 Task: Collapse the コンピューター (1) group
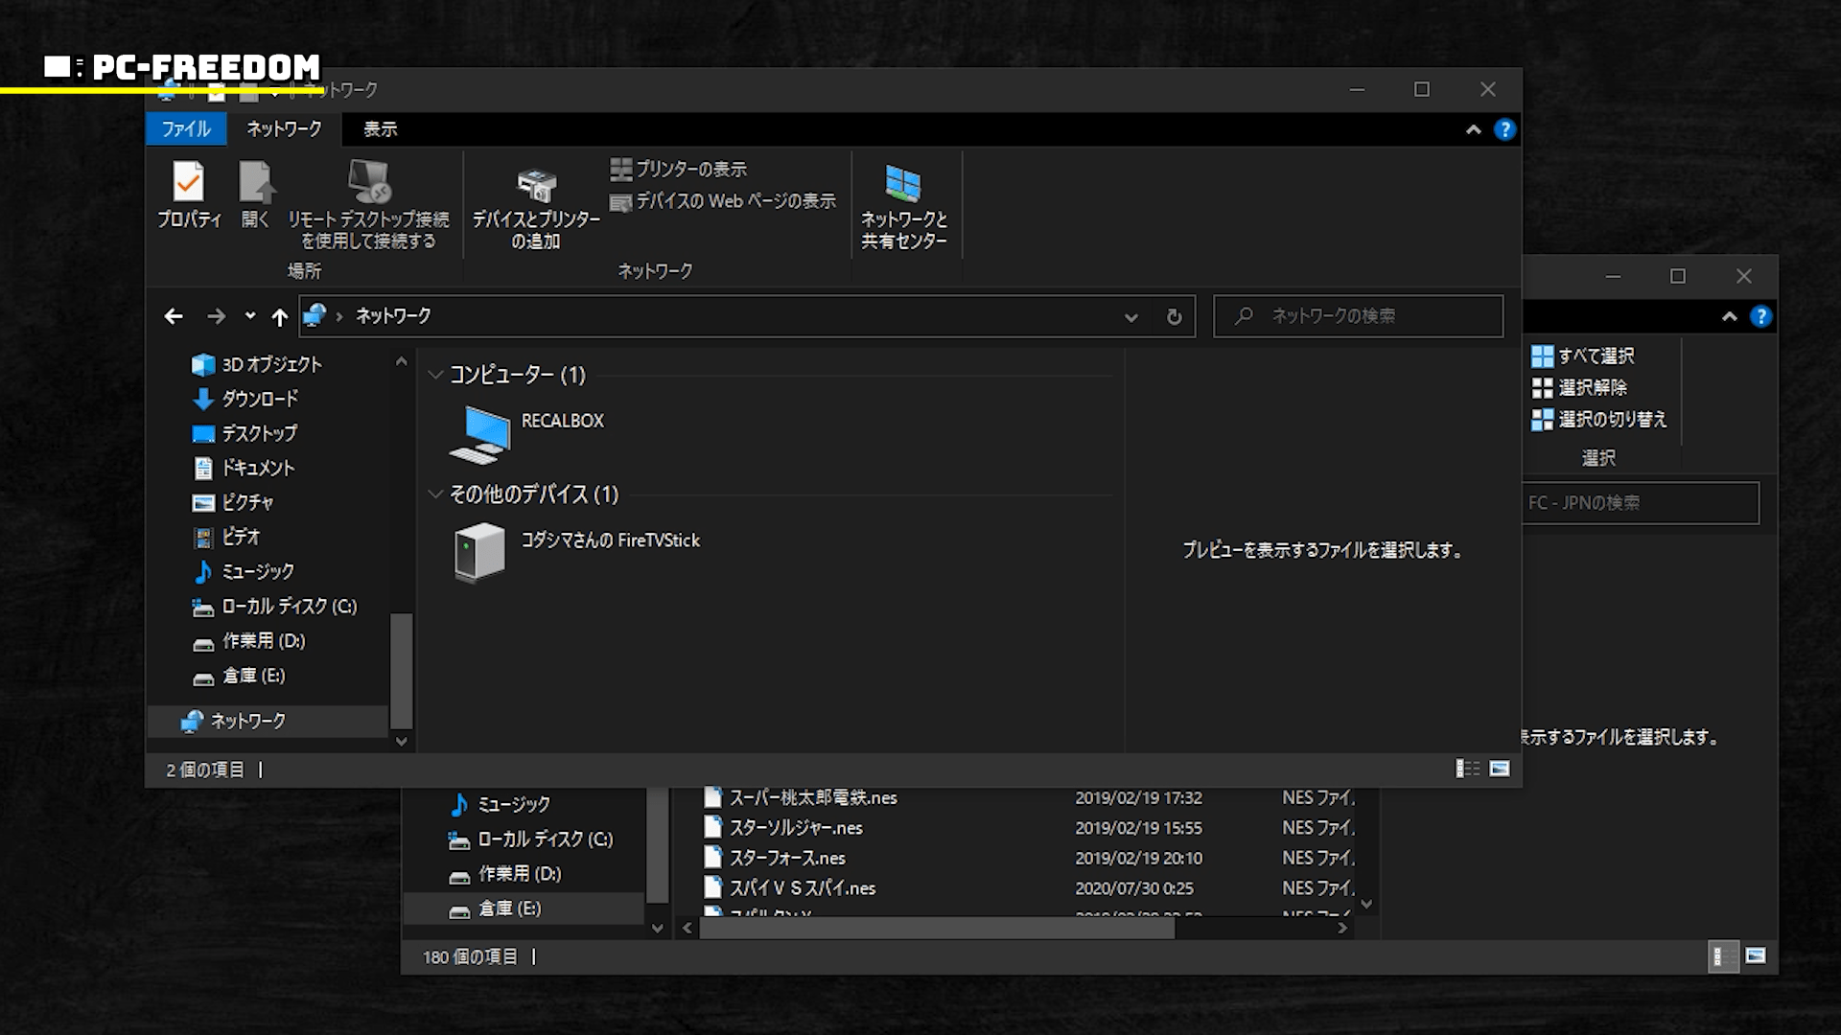click(435, 375)
